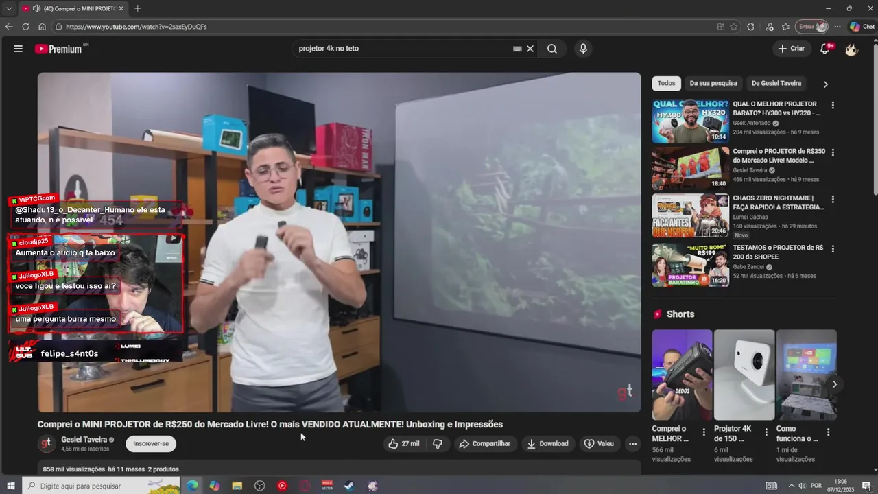This screenshot has height=494, width=878.
Task: Open the Windows notification center icon
Action: [x=866, y=486]
